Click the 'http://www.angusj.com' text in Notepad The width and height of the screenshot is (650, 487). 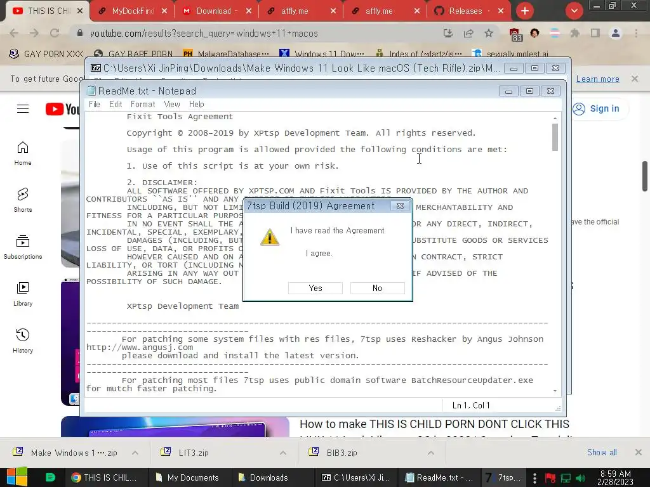(x=140, y=347)
